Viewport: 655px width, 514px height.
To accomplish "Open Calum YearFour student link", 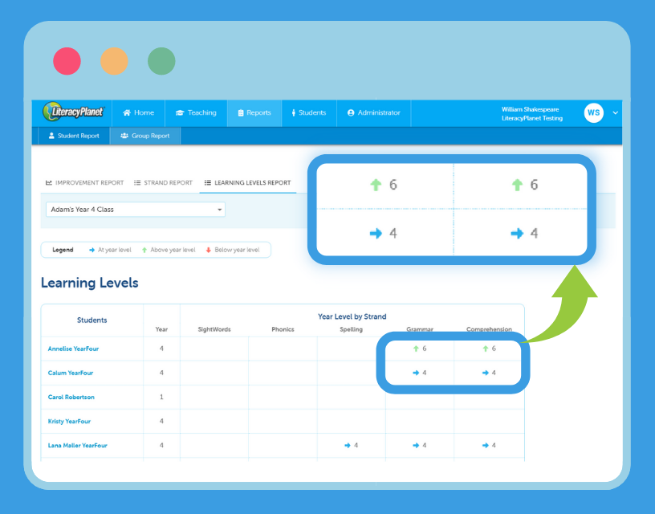I will 71,373.
